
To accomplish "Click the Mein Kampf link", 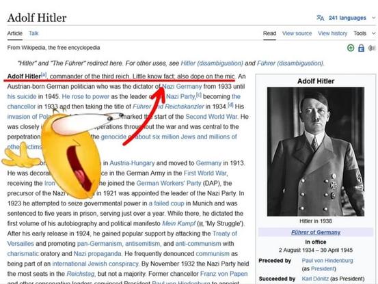I will coord(178,224).
